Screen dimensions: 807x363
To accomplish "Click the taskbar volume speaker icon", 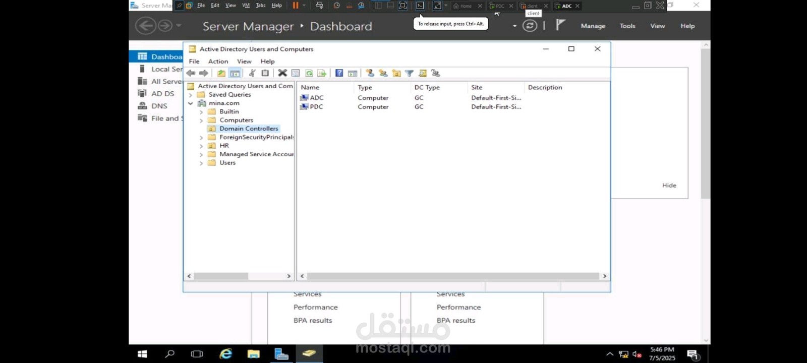I will 637,354.
